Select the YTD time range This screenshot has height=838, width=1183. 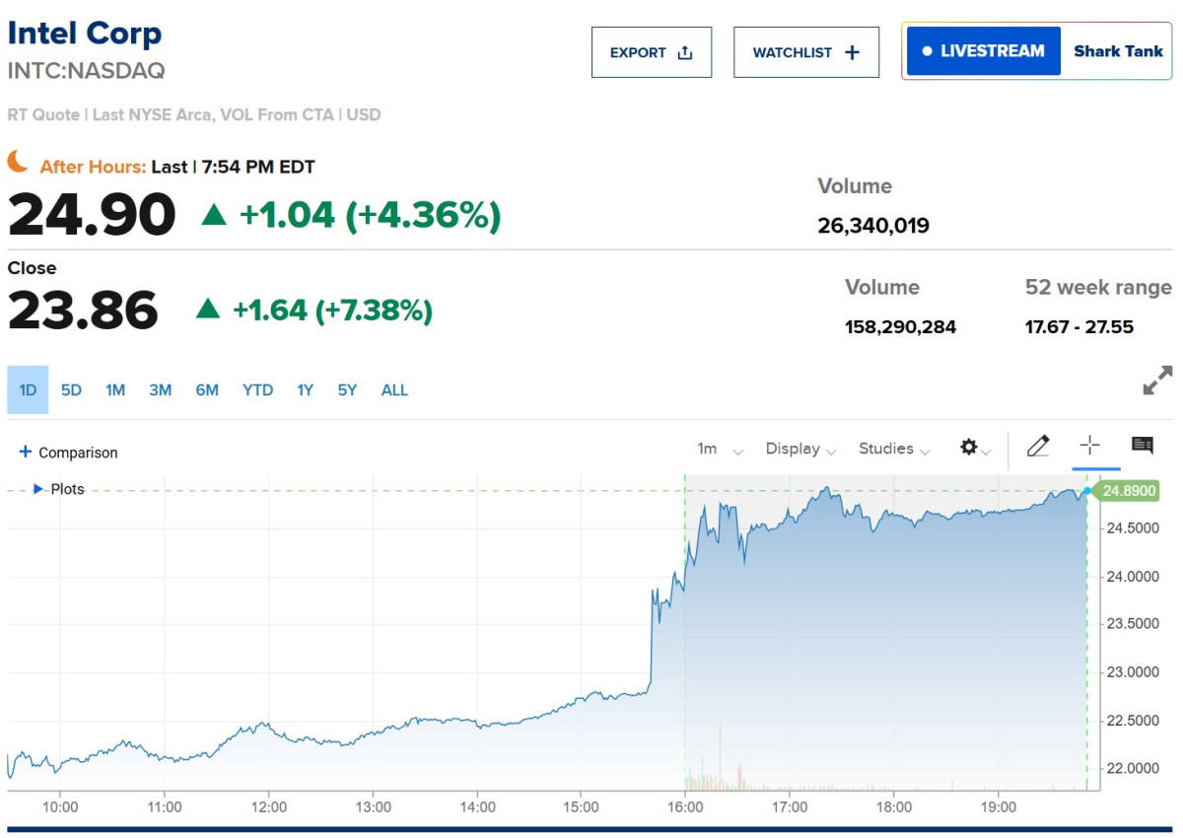[x=257, y=390]
